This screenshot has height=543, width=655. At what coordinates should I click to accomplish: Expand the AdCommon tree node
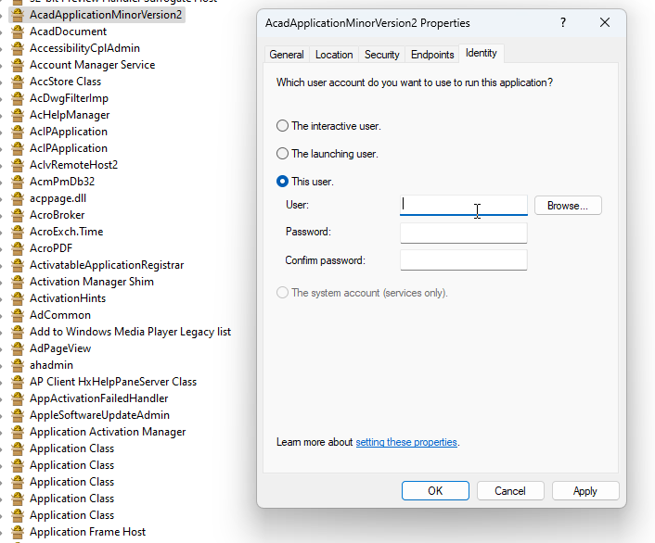3,315
